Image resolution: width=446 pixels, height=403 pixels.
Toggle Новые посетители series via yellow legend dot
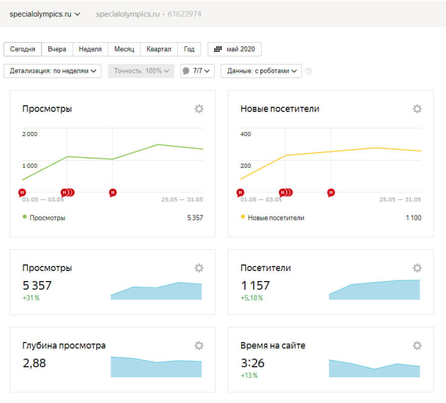tap(243, 217)
